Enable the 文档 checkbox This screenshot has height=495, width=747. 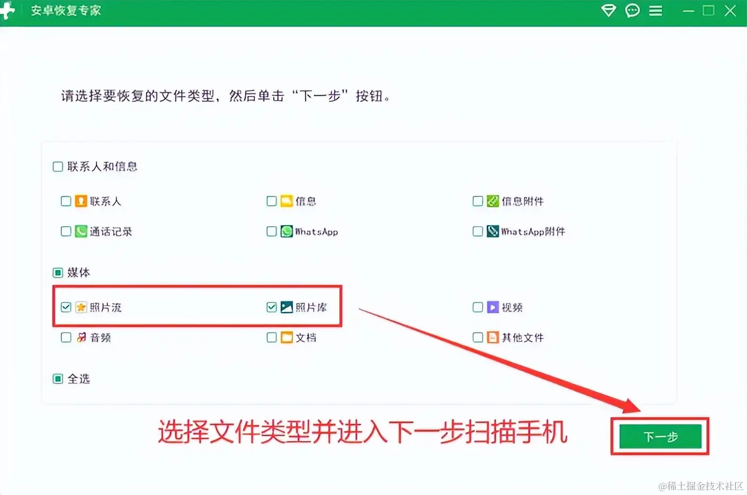[x=272, y=338]
